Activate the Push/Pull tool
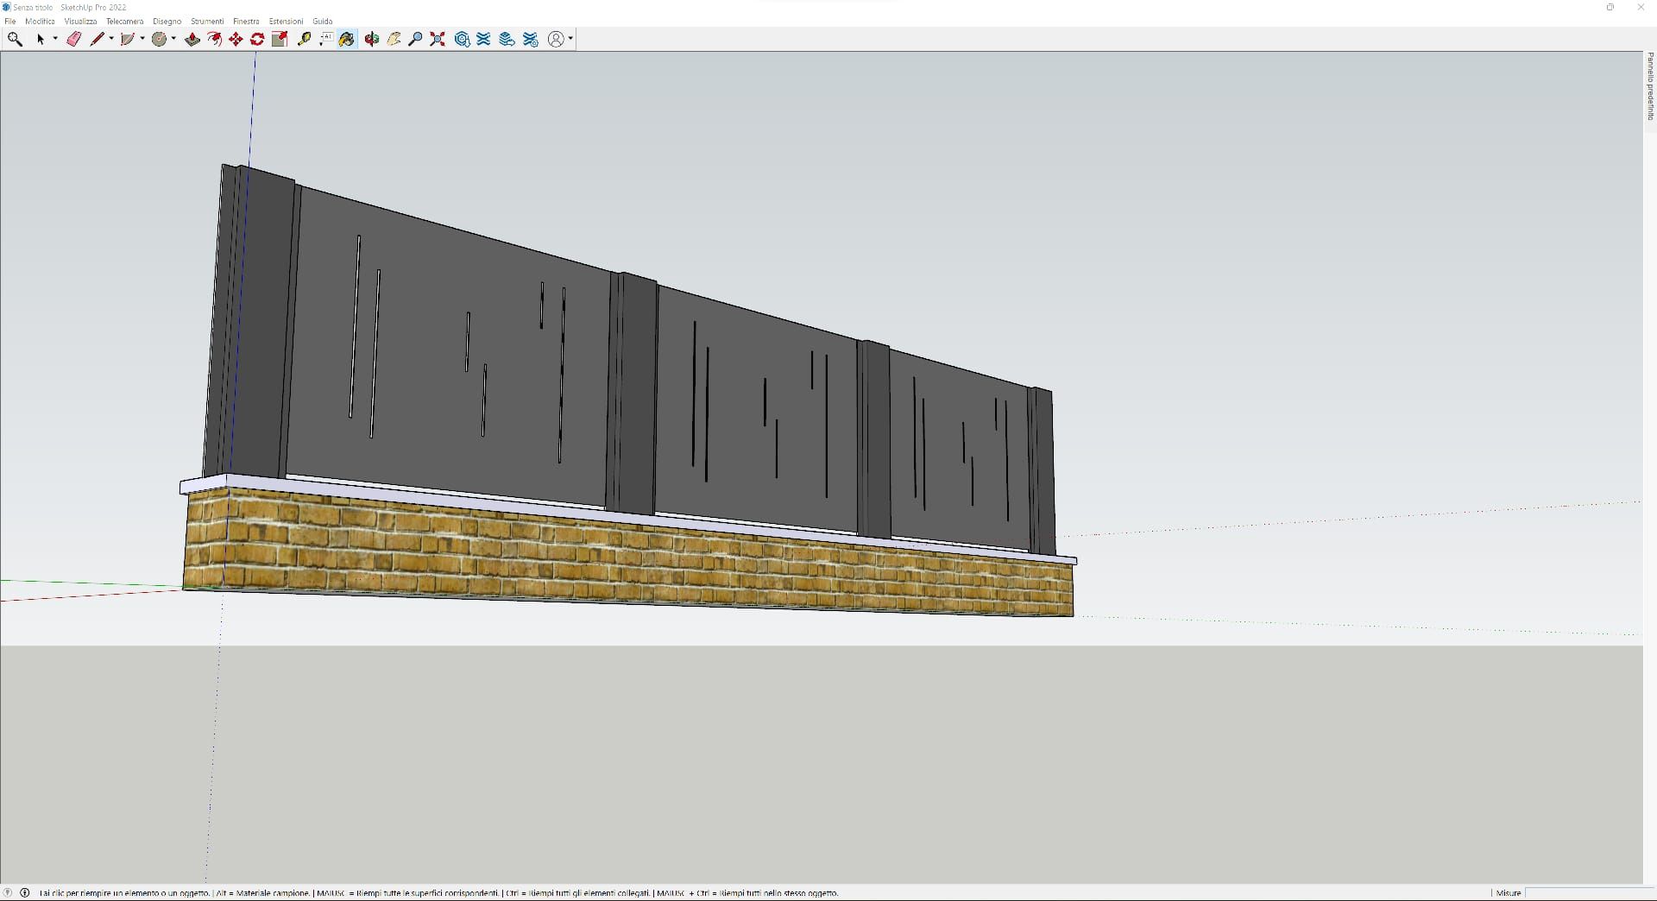 [x=192, y=39]
